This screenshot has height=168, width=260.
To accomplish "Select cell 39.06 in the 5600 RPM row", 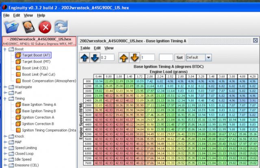I will click(140, 139).
